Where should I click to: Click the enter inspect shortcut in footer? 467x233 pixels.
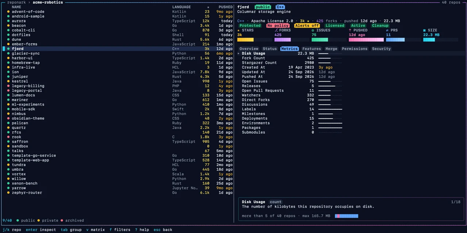tap(41, 230)
